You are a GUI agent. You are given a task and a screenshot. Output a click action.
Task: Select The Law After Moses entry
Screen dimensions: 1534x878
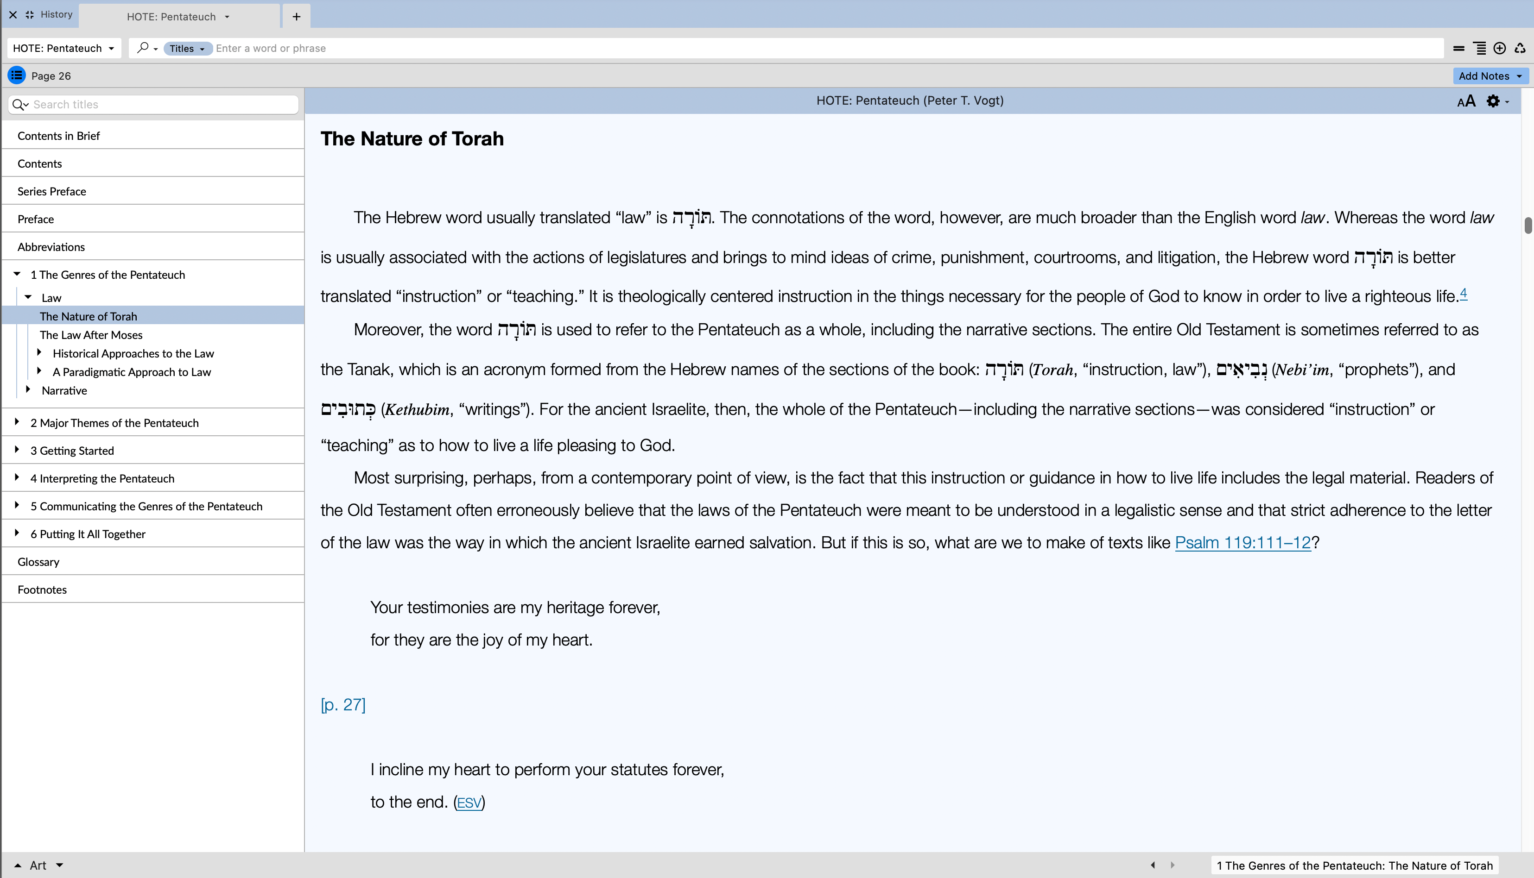pyautogui.click(x=91, y=335)
